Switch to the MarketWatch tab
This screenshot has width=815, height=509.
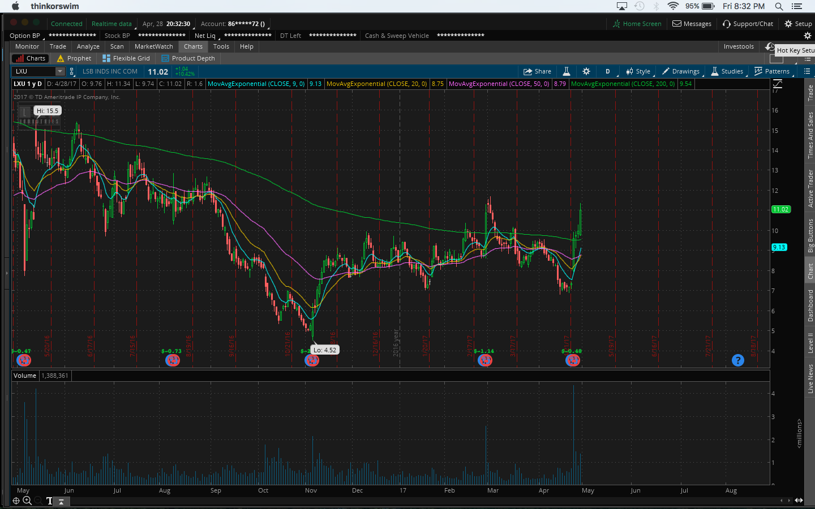153,46
